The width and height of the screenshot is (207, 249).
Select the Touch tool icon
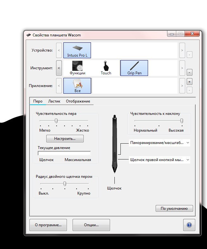tap(106, 68)
